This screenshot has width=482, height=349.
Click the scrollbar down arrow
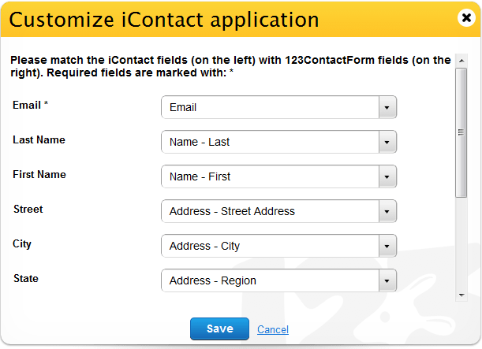point(461,295)
